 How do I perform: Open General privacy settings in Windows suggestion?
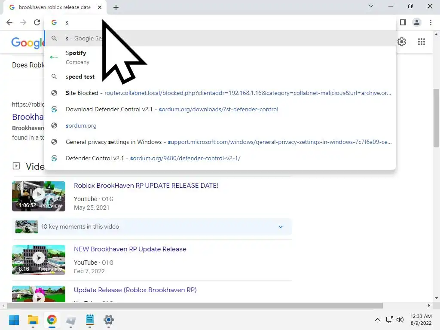220,142
